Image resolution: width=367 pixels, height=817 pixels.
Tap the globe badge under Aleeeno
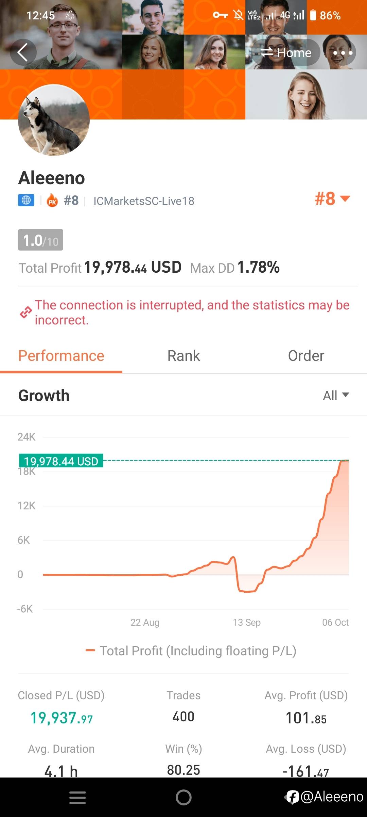click(26, 201)
